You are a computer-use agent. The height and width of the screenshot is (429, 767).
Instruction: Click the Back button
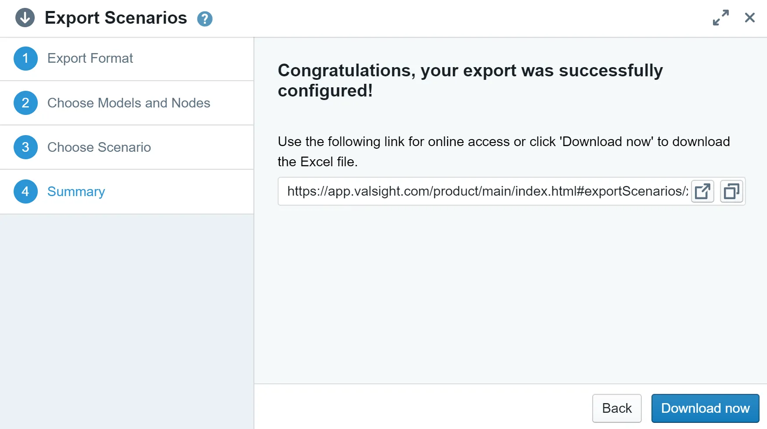617,408
